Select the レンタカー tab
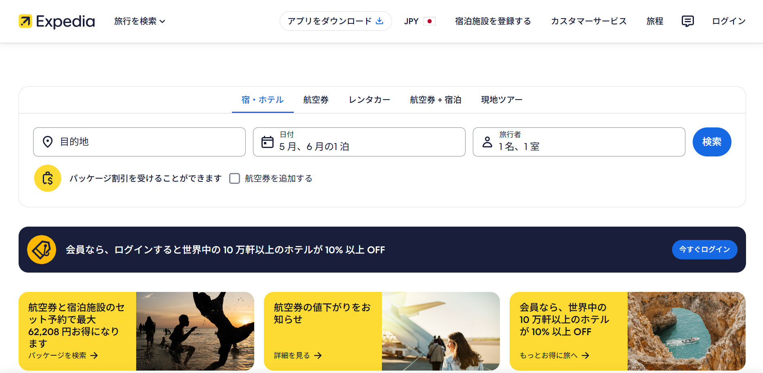Viewport: 763px width, 373px height. pyautogui.click(x=369, y=100)
